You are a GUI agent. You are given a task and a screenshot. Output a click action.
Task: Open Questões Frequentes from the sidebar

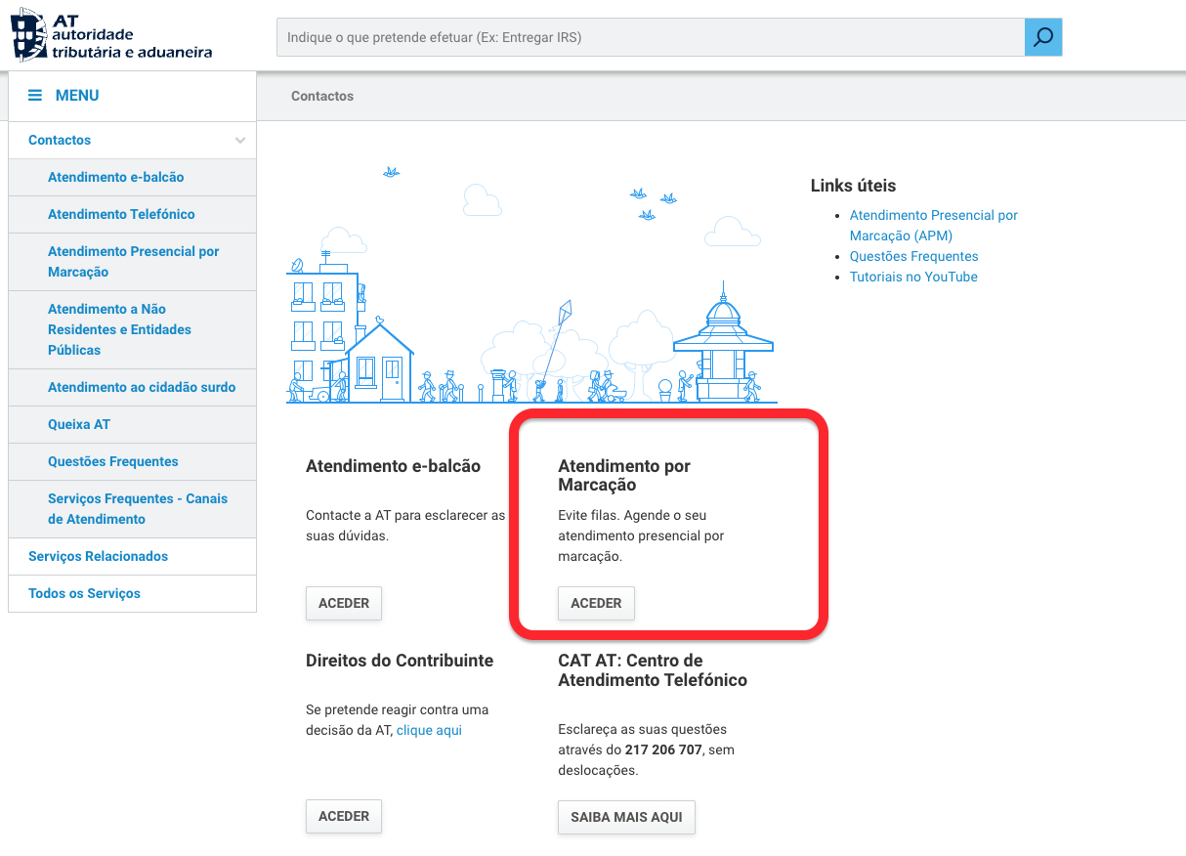click(x=112, y=461)
